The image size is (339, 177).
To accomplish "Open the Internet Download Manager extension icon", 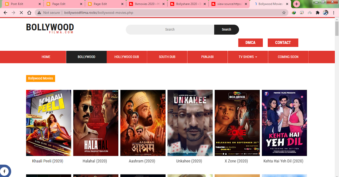I will click(294, 13).
